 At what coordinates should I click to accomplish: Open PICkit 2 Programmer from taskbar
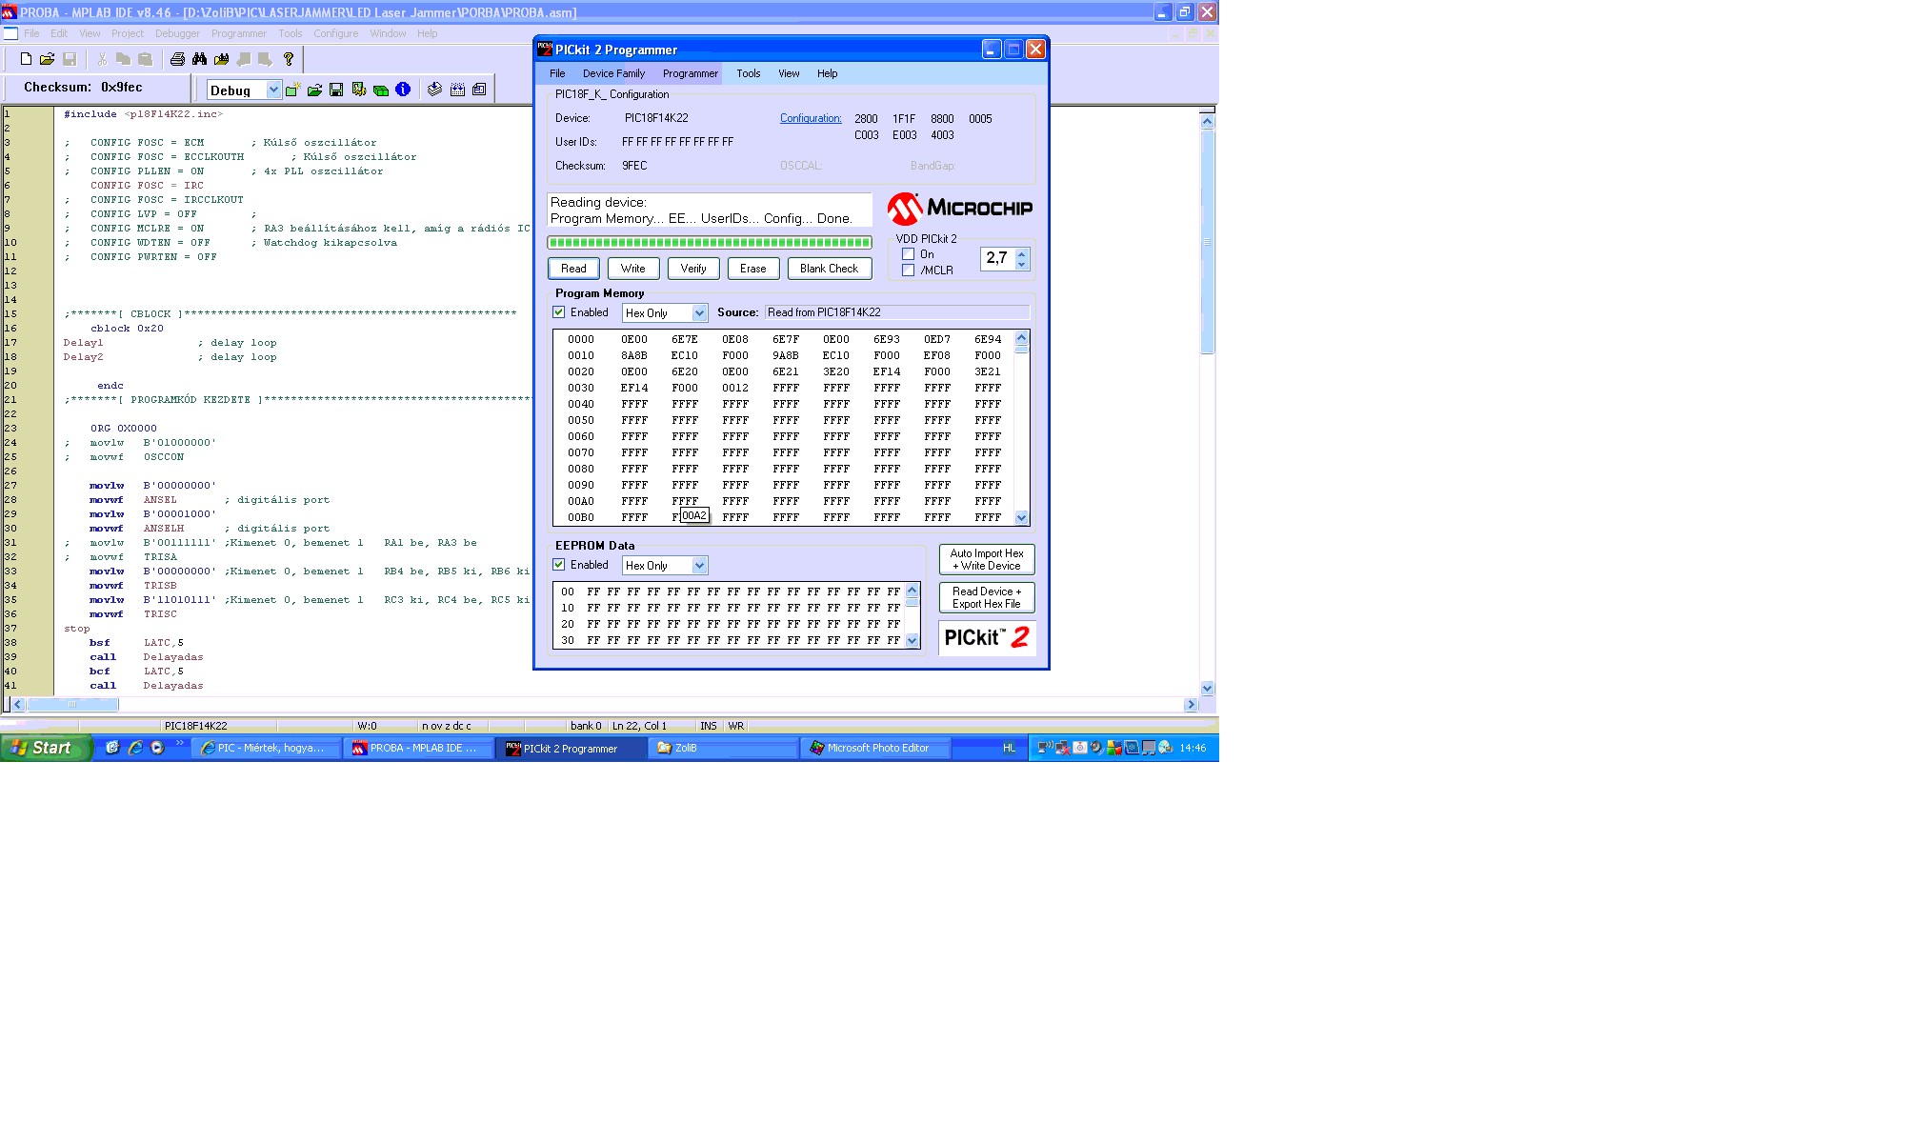pyautogui.click(x=570, y=749)
